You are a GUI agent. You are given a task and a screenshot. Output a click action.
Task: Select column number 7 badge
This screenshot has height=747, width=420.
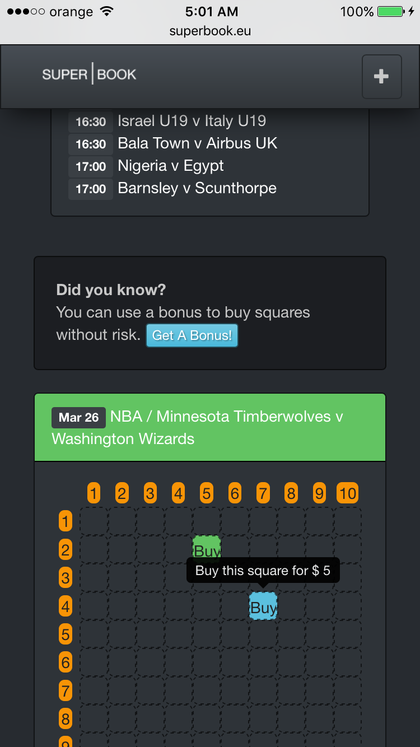pyautogui.click(x=263, y=493)
